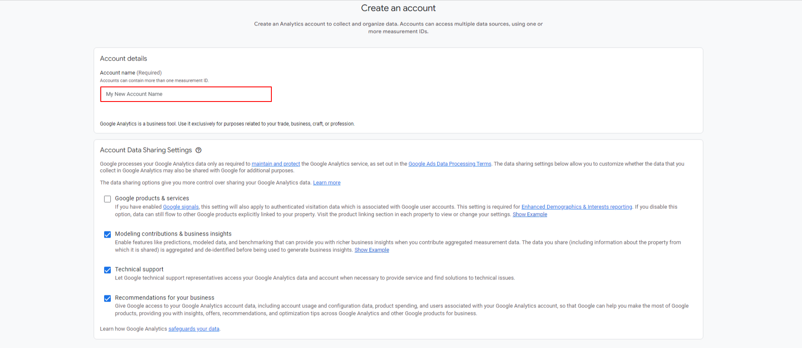Open the 'safeguards your data' link
Viewport: 802px width, 348px height.
coord(194,329)
